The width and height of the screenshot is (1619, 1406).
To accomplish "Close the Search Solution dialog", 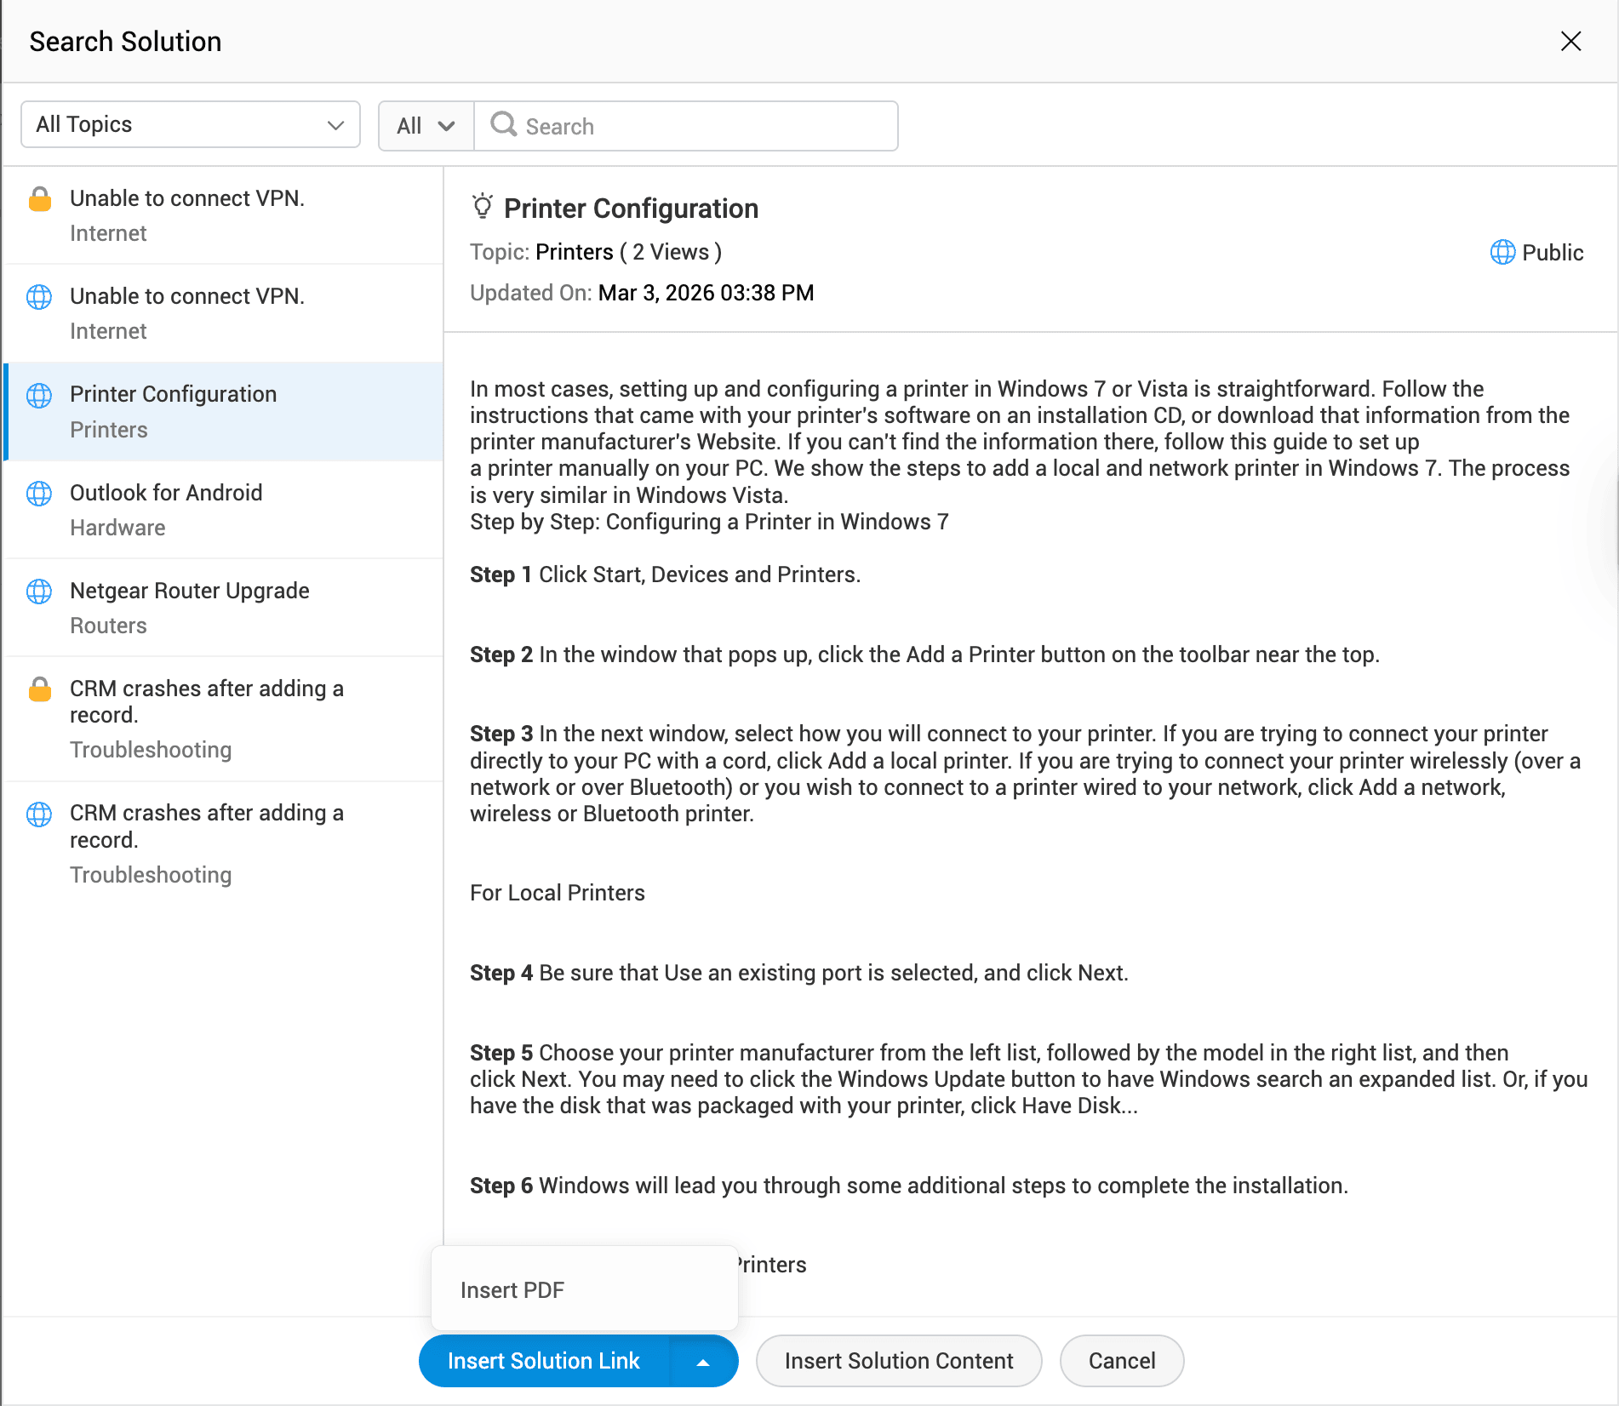I will tap(1570, 41).
